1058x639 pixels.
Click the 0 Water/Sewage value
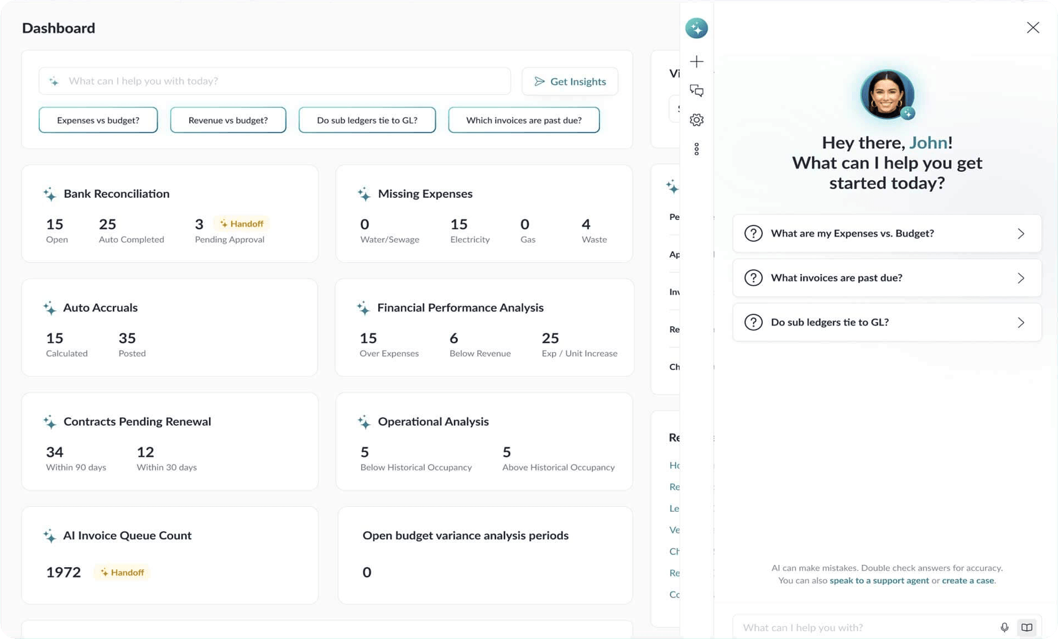[x=364, y=224]
